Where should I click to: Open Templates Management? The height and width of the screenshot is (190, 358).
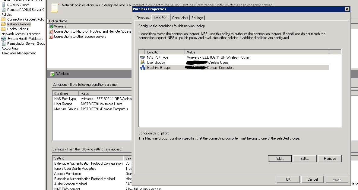click(18, 53)
